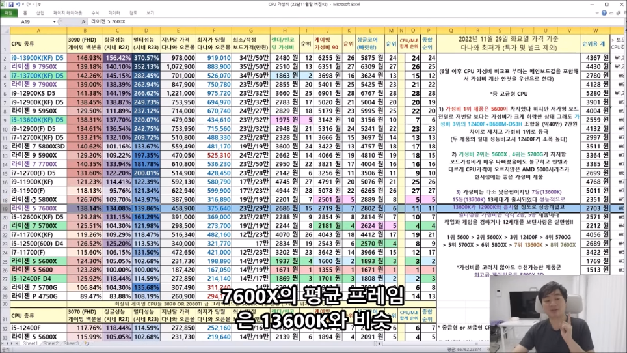Image resolution: width=627 pixels, height=353 pixels.
Task: Click the workbook minimize window icon
Action: 611,13
